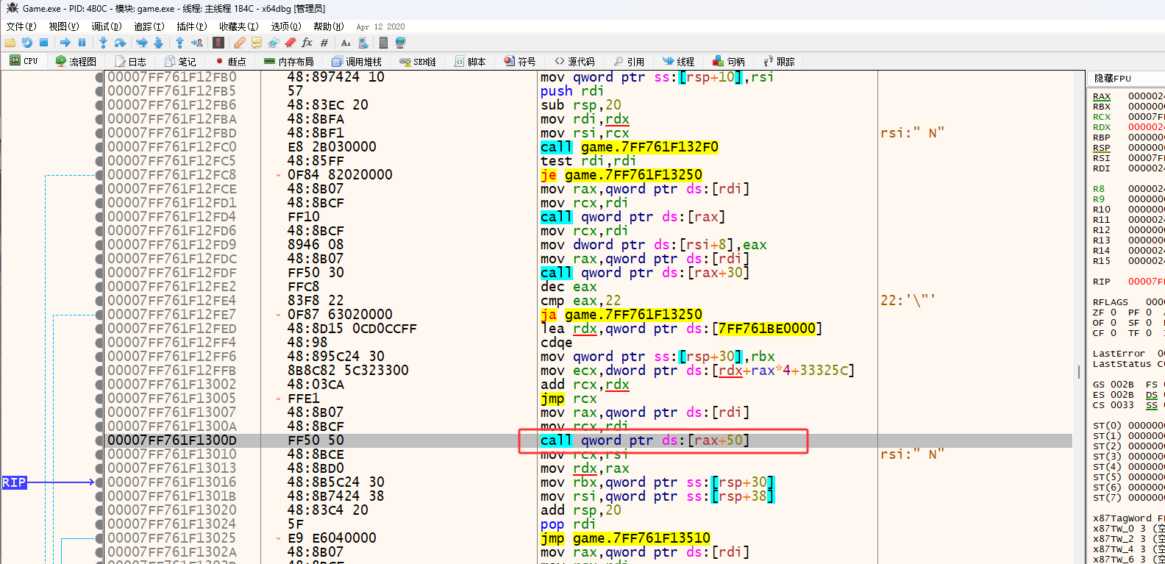Switch to the 日志 tab
Image resolution: width=1165 pixels, height=564 pixels.
tap(131, 62)
